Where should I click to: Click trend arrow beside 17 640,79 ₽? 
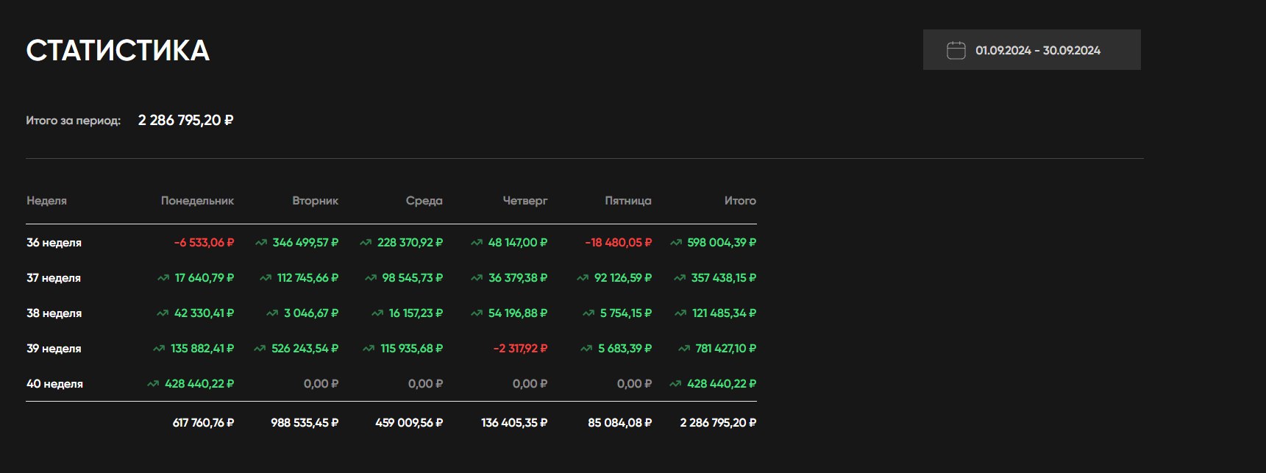pos(163,278)
